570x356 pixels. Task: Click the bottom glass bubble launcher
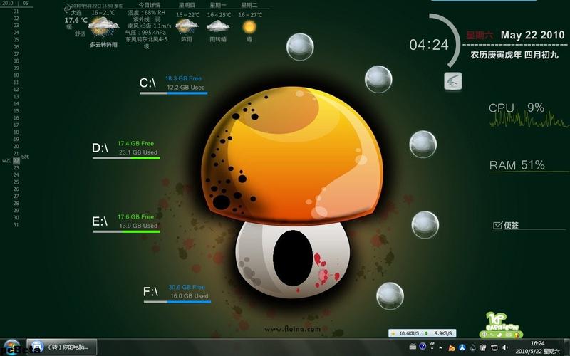[x=390, y=296]
